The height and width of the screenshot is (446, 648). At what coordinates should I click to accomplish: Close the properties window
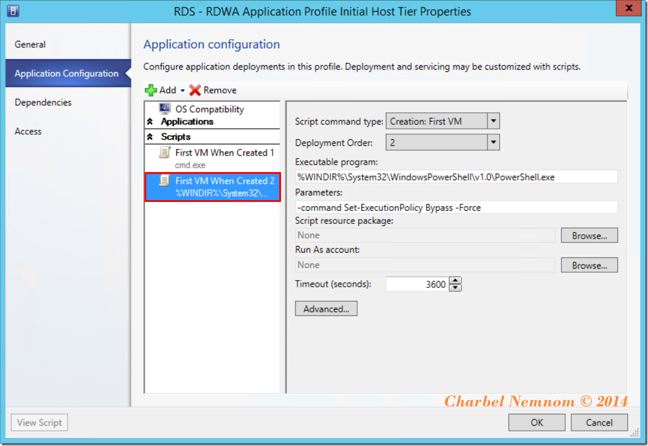tap(629, 8)
